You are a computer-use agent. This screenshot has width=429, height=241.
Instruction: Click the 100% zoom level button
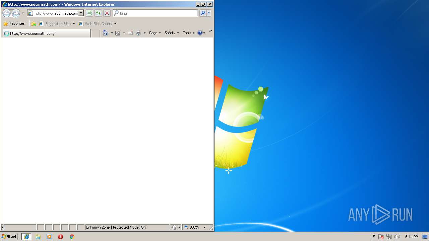click(192, 227)
